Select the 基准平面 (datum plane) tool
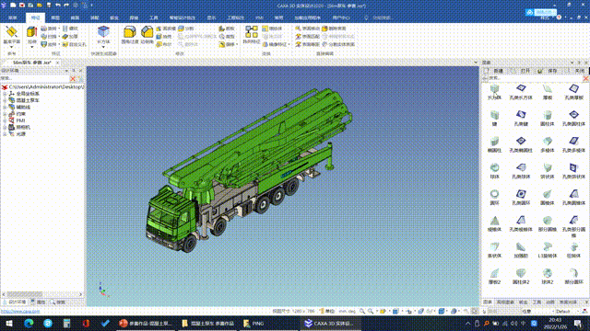Viewport: 590px width, 331px height. coord(11,35)
